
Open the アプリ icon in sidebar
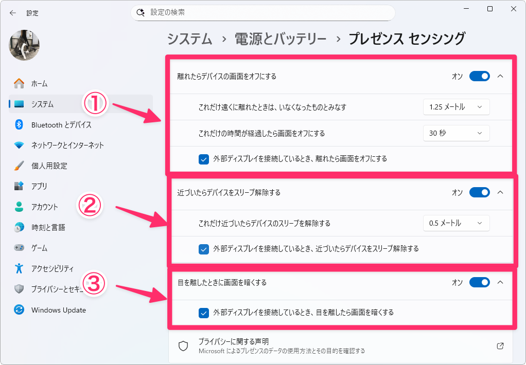pyautogui.click(x=19, y=186)
